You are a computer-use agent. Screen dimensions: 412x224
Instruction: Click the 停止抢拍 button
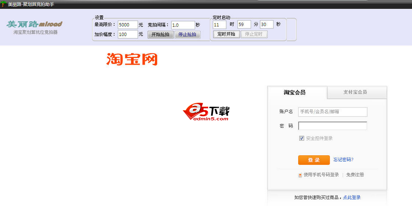tap(187, 34)
